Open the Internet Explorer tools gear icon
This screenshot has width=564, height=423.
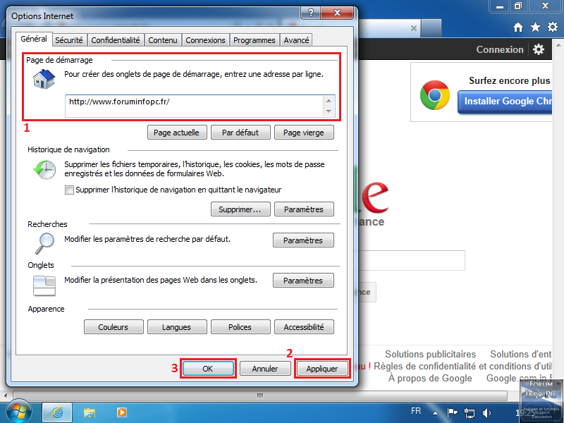[552, 27]
